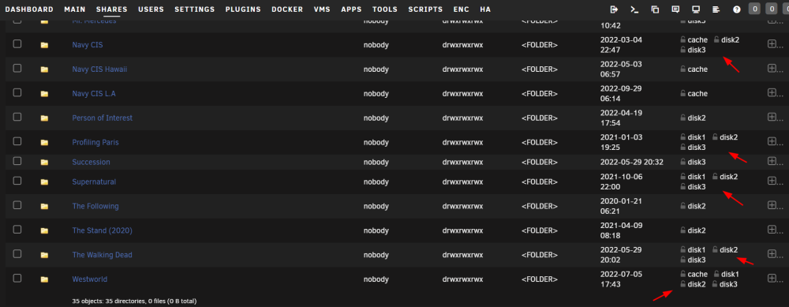789x307 pixels.
Task: Open The Walking Dead folder link
Action: (x=102, y=255)
